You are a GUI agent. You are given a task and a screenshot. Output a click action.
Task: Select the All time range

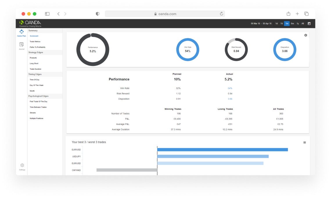click(x=303, y=24)
